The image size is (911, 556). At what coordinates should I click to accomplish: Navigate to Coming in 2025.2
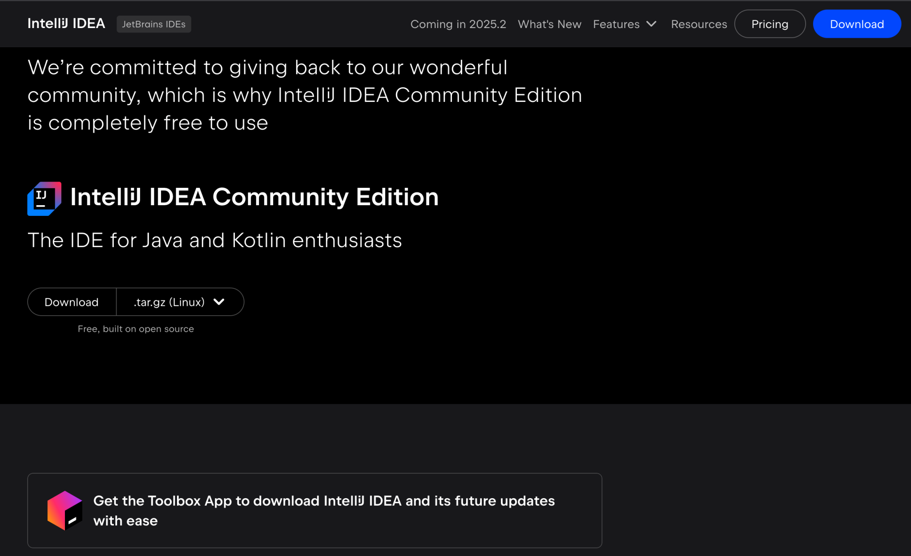(458, 24)
